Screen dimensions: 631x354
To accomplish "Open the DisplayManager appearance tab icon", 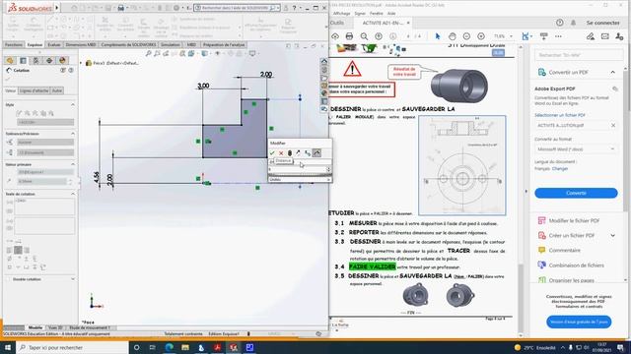I will [62, 60].
